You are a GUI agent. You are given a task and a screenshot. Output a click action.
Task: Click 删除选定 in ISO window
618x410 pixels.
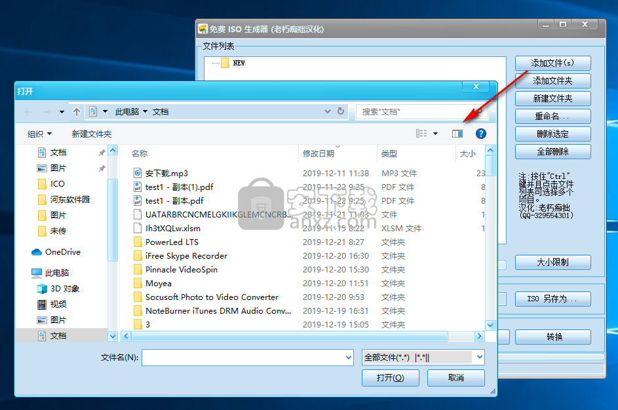tap(552, 134)
